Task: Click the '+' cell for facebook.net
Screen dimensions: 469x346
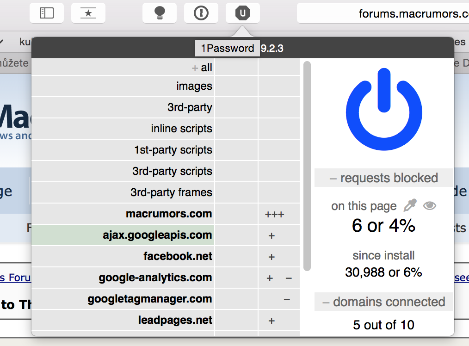Action: [x=279, y=256]
